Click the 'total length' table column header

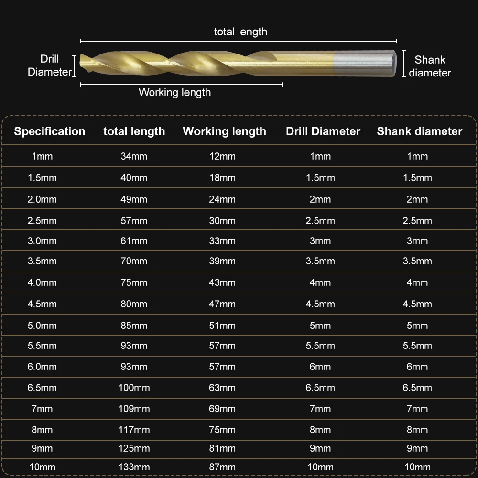click(134, 131)
